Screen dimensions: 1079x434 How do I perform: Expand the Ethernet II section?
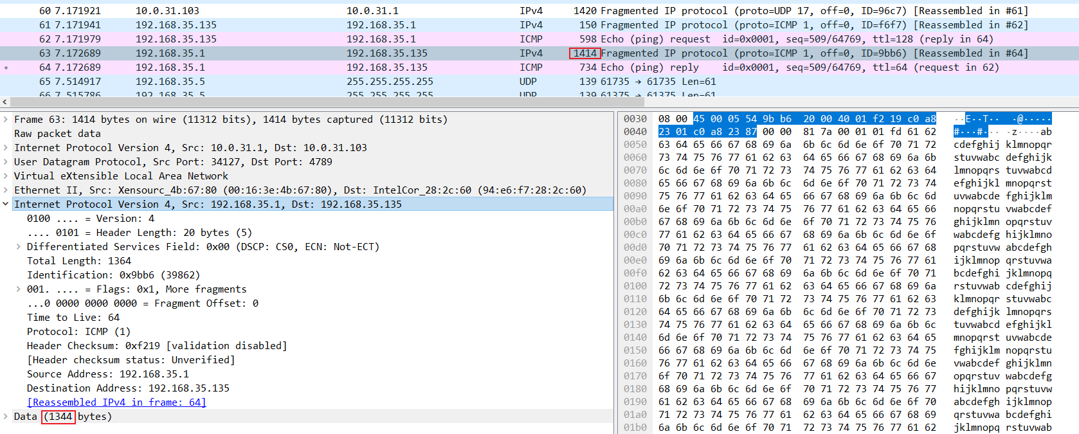[x=6, y=190]
